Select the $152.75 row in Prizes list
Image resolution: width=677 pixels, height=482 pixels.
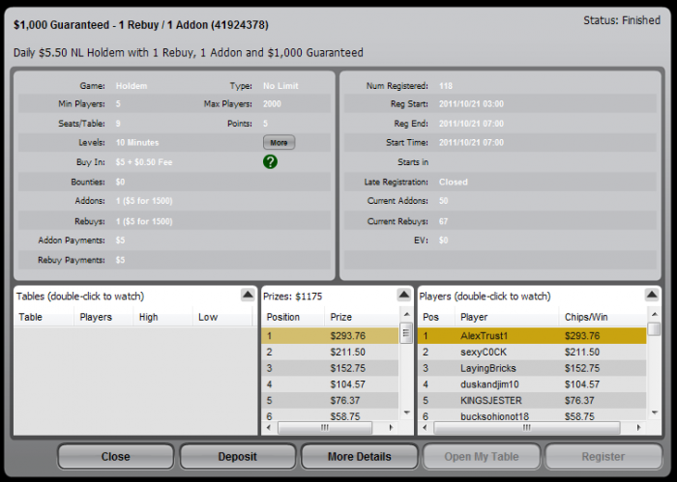point(330,368)
